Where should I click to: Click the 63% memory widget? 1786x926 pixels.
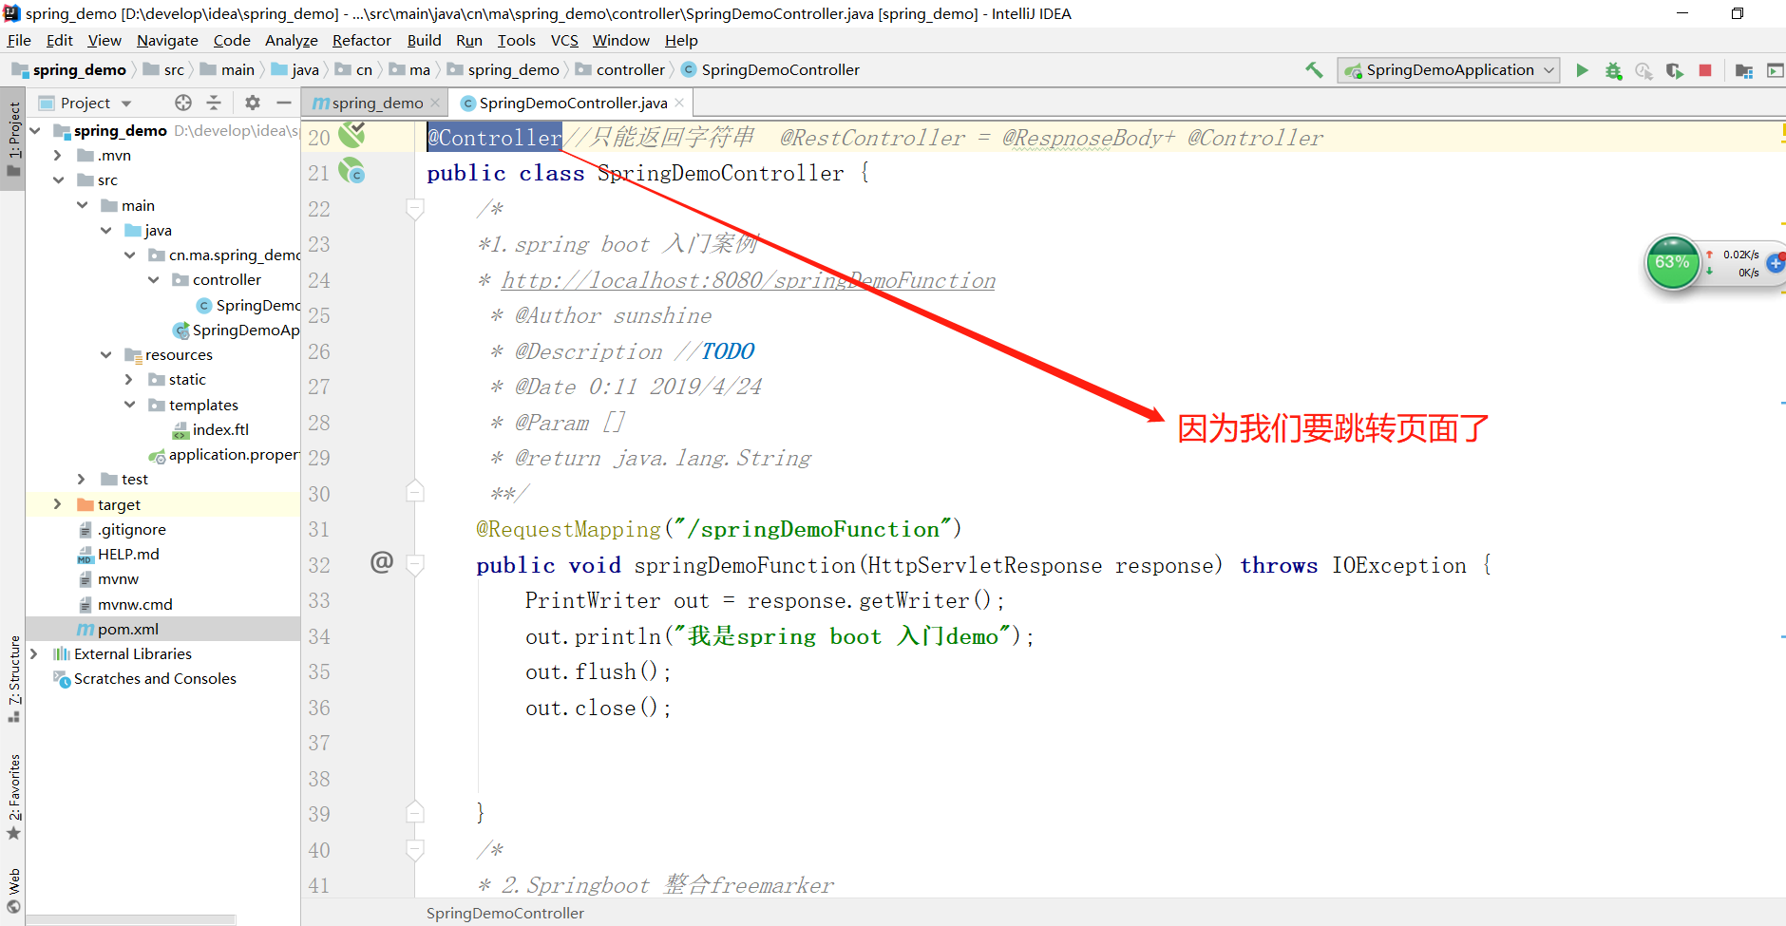(x=1673, y=263)
